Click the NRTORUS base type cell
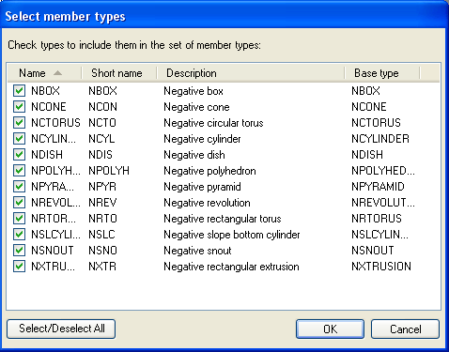 377,219
